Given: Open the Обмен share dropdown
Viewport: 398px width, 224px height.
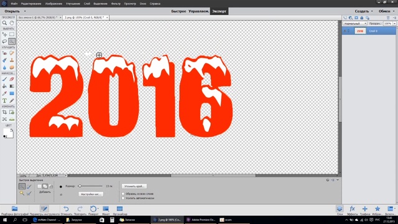Looking at the screenshot, I should pos(387,11).
